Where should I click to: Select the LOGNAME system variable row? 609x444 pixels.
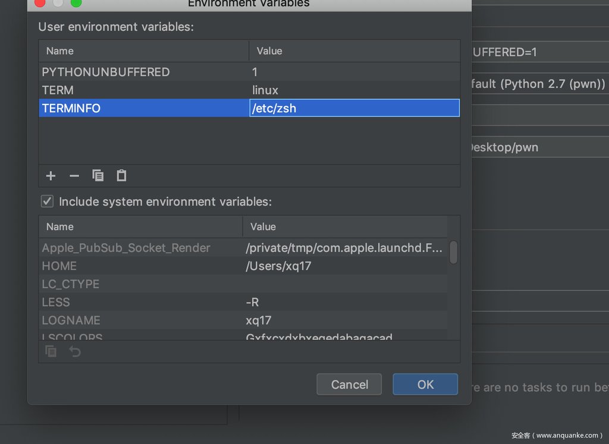[71, 320]
